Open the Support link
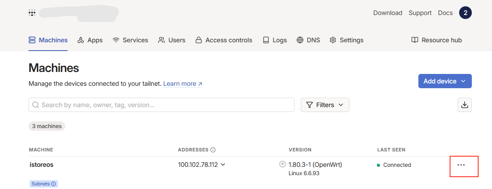The width and height of the screenshot is (492, 189). 420,13
